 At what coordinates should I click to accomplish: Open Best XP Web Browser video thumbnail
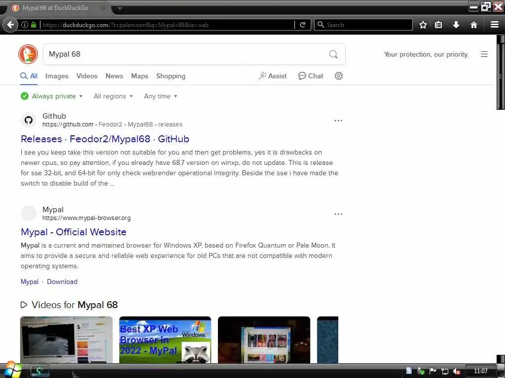165,340
